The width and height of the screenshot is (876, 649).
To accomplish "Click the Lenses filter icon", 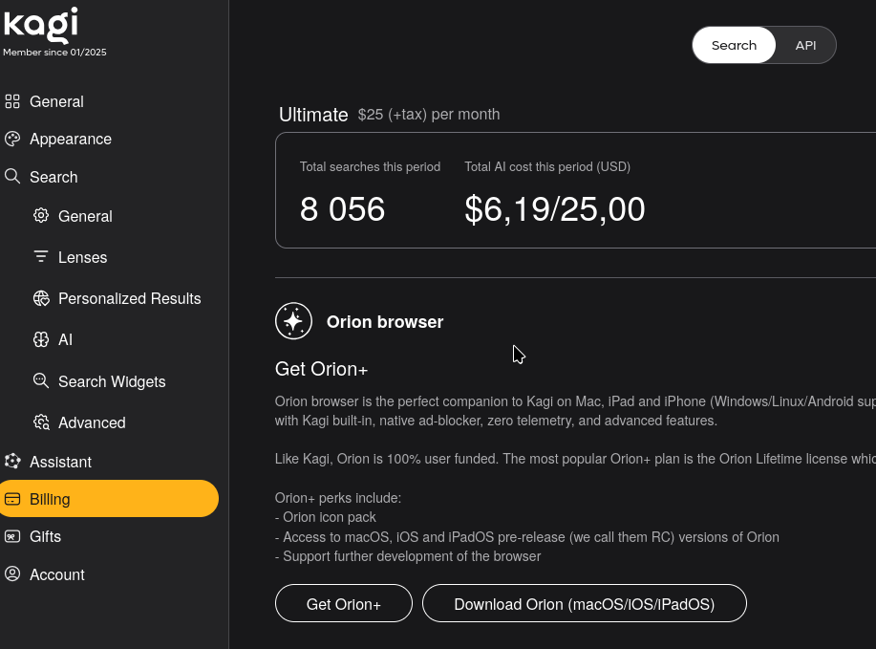I will click(41, 257).
